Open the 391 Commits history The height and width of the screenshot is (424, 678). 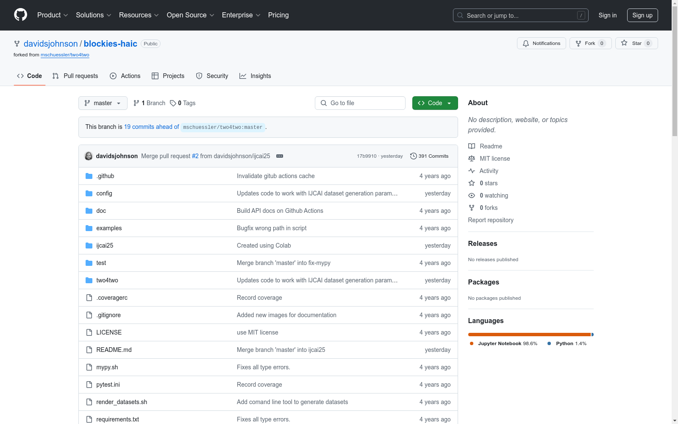tap(429, 156)
